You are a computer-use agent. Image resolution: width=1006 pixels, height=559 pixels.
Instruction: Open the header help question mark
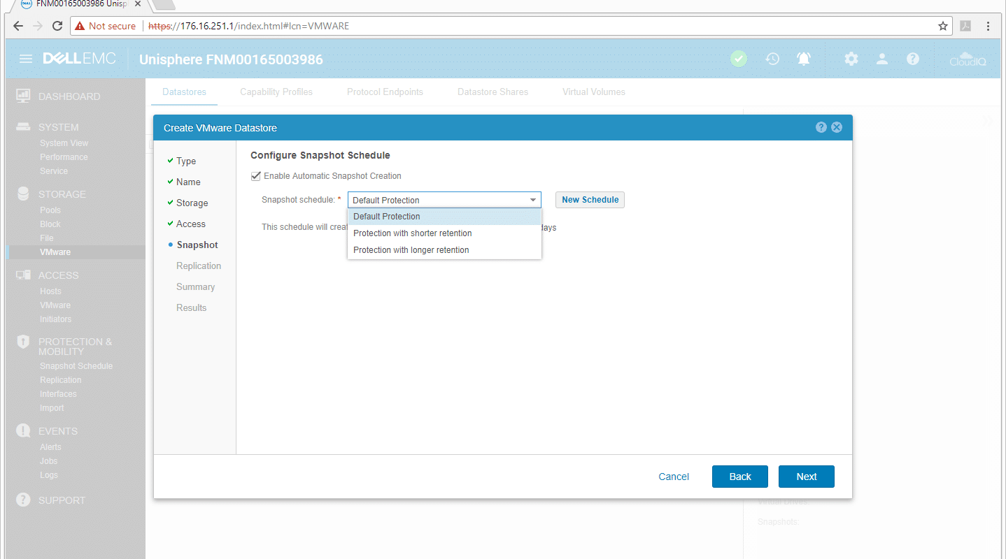click(x=913, y=59)
